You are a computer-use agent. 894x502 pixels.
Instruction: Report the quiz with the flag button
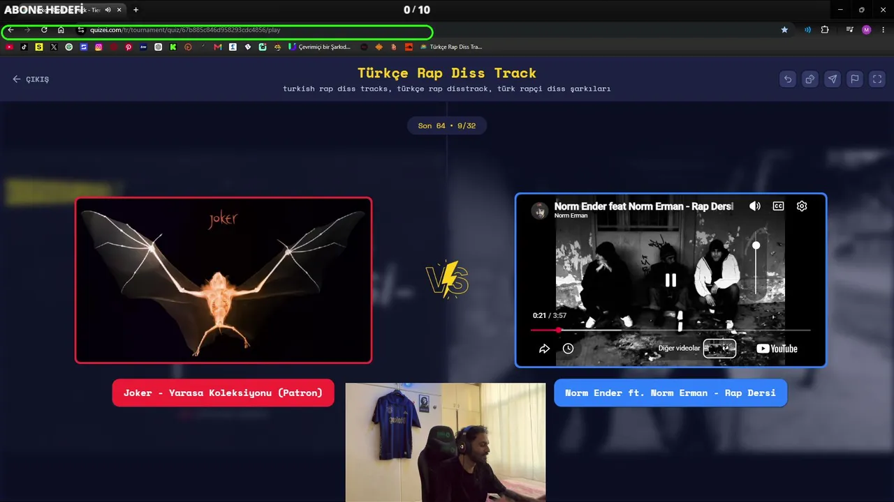(855, 79)
